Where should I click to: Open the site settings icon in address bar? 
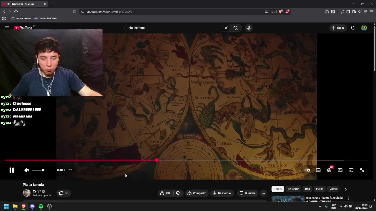click(x=82, y=12)
